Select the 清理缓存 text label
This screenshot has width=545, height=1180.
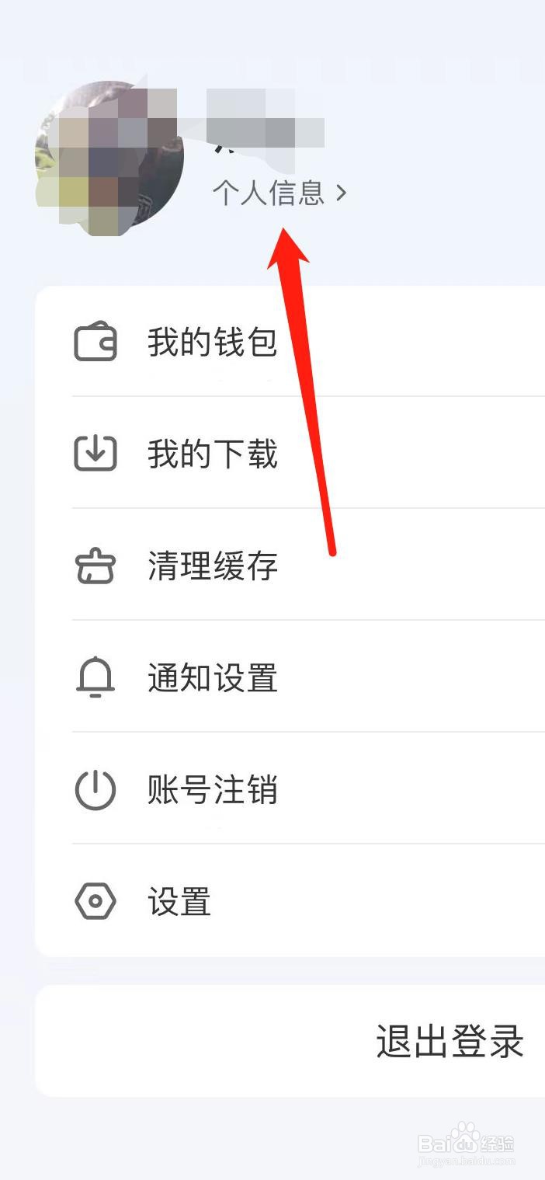point(213,566)
